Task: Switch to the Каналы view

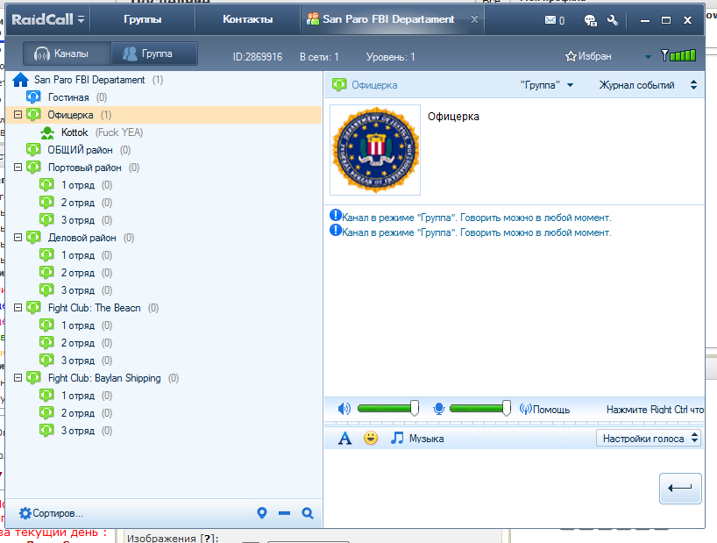Action: [67, 54]
